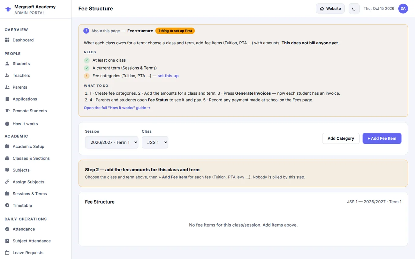Screen dimensions: 415x259
Task: Click the Fee Structure page title
Action: (x=95, y=9)
